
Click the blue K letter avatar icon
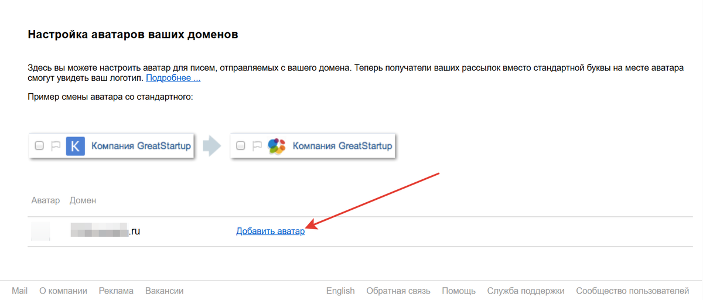coord(75,145)
